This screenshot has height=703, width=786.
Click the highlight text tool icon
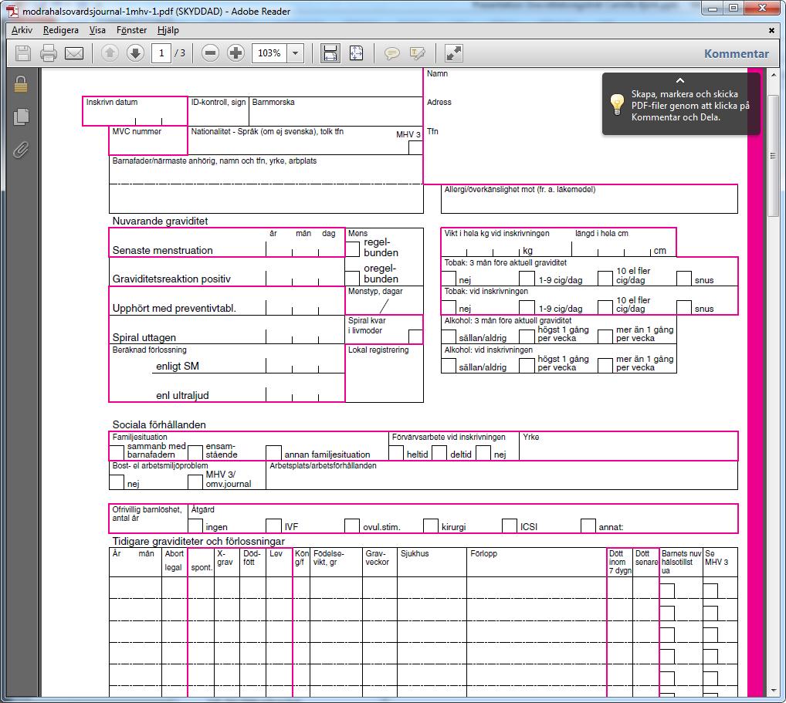(x=417, y=53)
